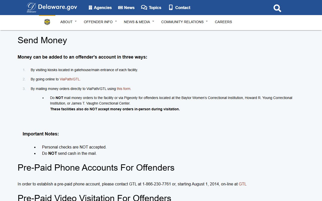Open Contact in top bar
The width and height of the screenshot is (322, 201).
click(183, 8)
